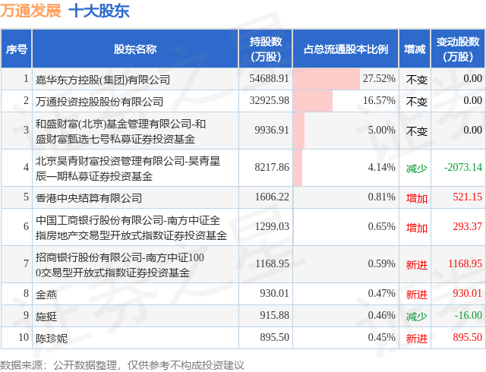This screenshot has width=486, height=372.
Task: Click holdings value 9936.91
Action: point(272,131)
